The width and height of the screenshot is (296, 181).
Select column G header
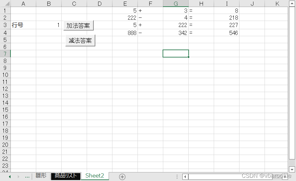[176, 3]
